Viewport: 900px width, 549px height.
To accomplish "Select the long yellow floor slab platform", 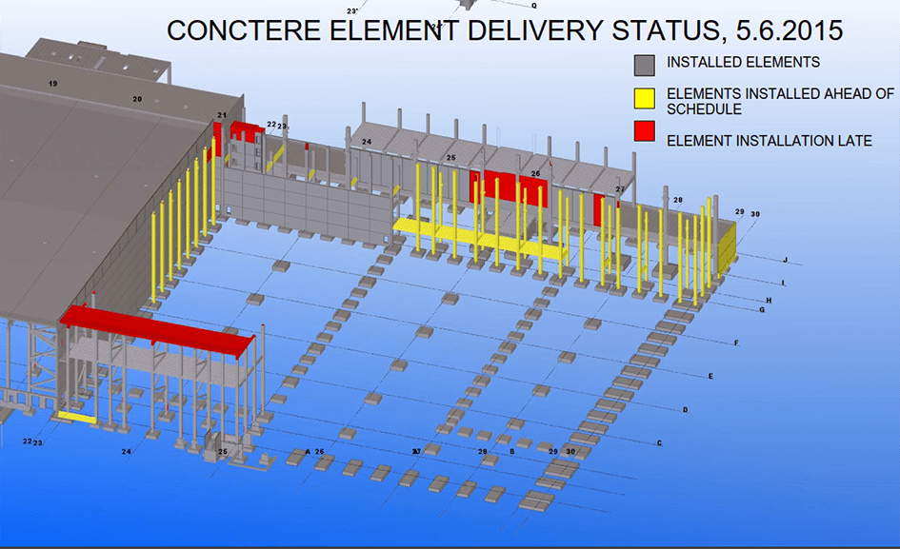I will (480, 238).
